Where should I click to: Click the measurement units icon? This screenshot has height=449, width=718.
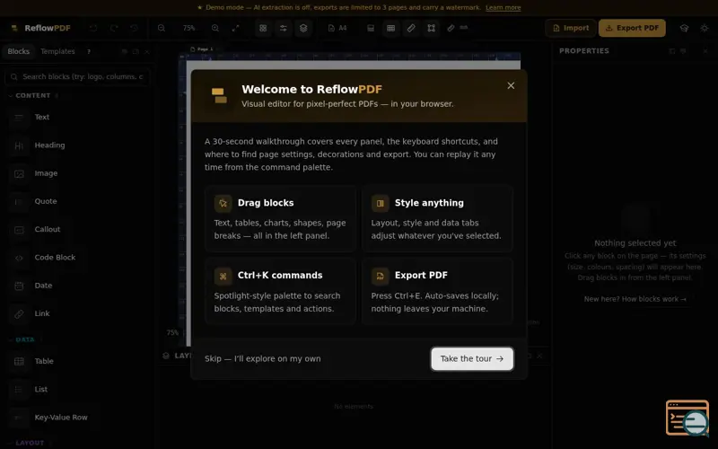[x=457, y=28]
